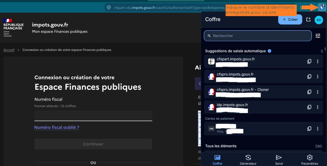
Task: Open more options for cfspro.impots.gouv.fr
Action: pyautogui.click(x=318, y=77)
